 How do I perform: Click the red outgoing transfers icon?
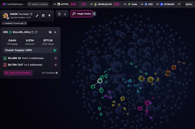[x=5, y=65]
